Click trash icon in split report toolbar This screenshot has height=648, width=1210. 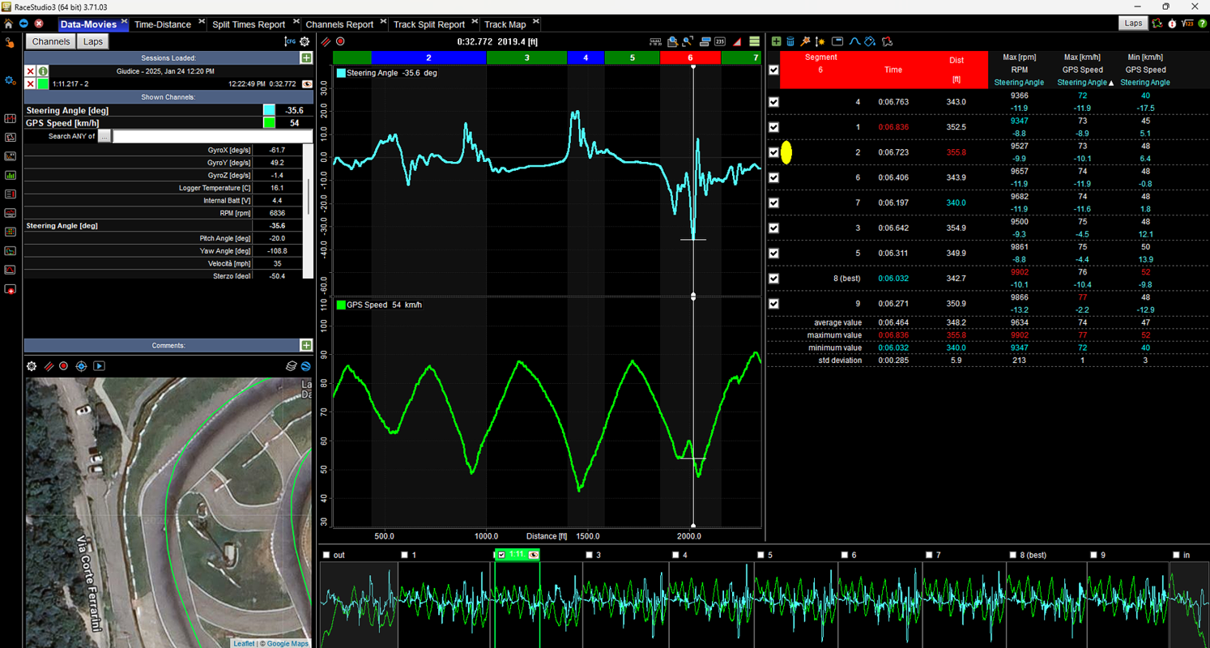790,41
